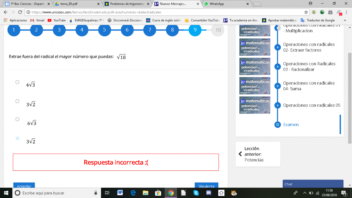Viewport: 352px width, 198px height.
Task: Switch to the WhatsApp tab
Action: click(x=226, y=4)
